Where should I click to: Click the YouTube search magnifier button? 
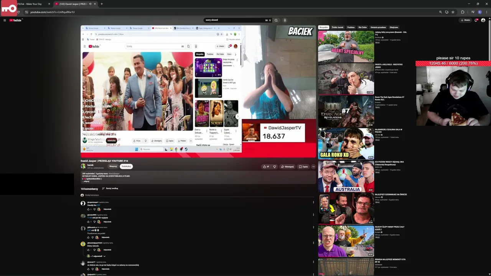(276, 20)
